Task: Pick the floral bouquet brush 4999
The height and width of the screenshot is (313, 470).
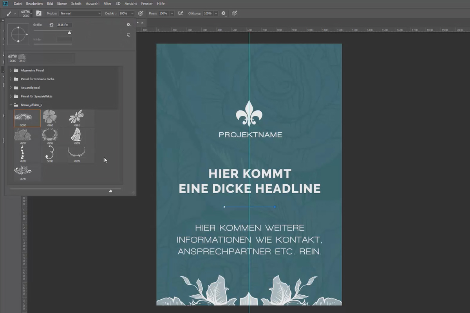Action: pyautogui.click(x=22, y=172)
